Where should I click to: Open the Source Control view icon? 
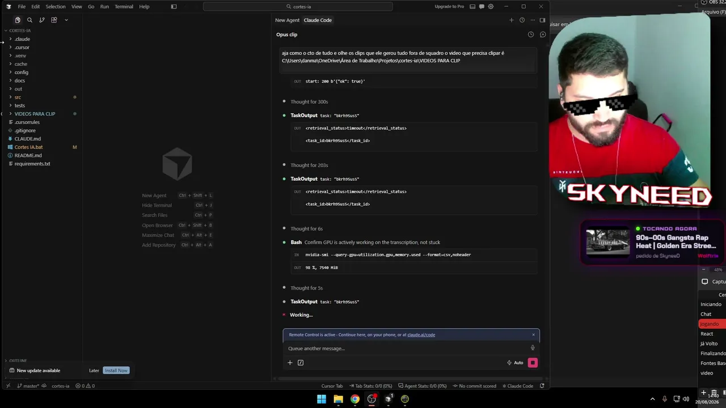42,20
